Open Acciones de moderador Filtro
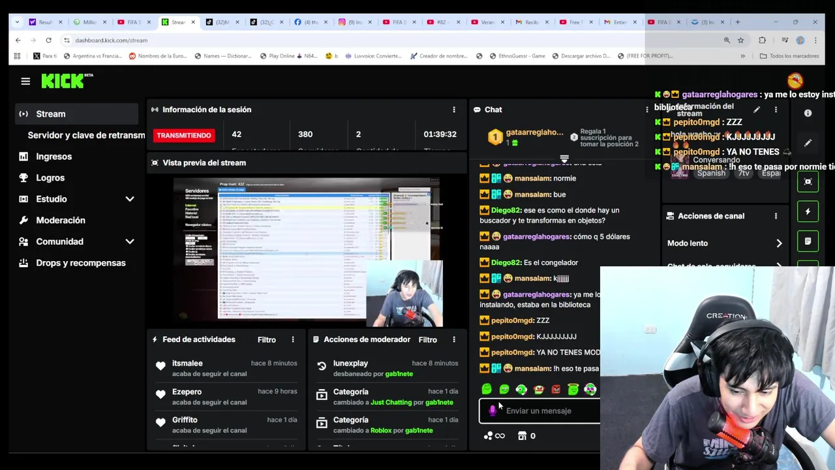Screen dimensions: 835x470 pyautogui.click(x=427, y=339)
